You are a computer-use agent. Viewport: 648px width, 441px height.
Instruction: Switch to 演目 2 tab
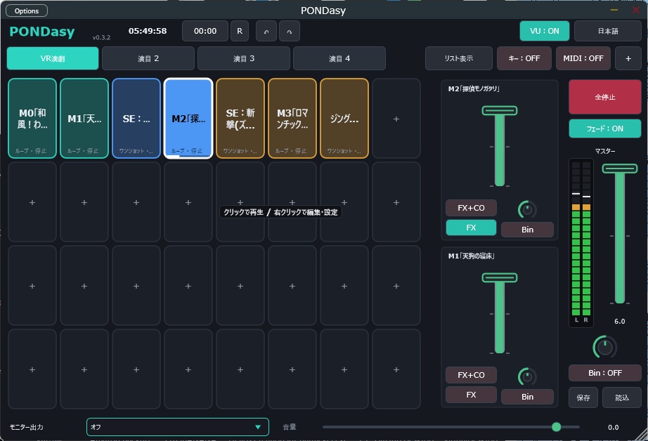click(x=148, y=58)
